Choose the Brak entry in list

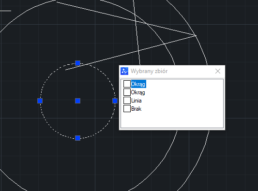pyautogui.click(x=136, y=109)
